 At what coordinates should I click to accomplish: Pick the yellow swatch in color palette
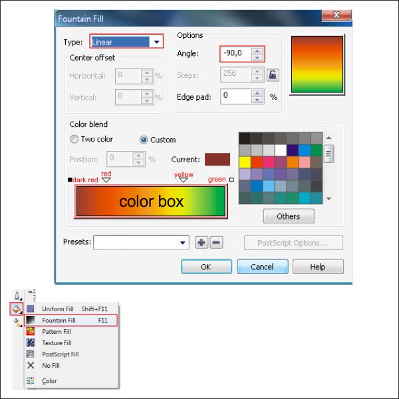point(244,162)
